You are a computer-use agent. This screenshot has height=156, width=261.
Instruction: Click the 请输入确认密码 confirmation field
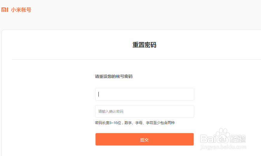point(144,111)
